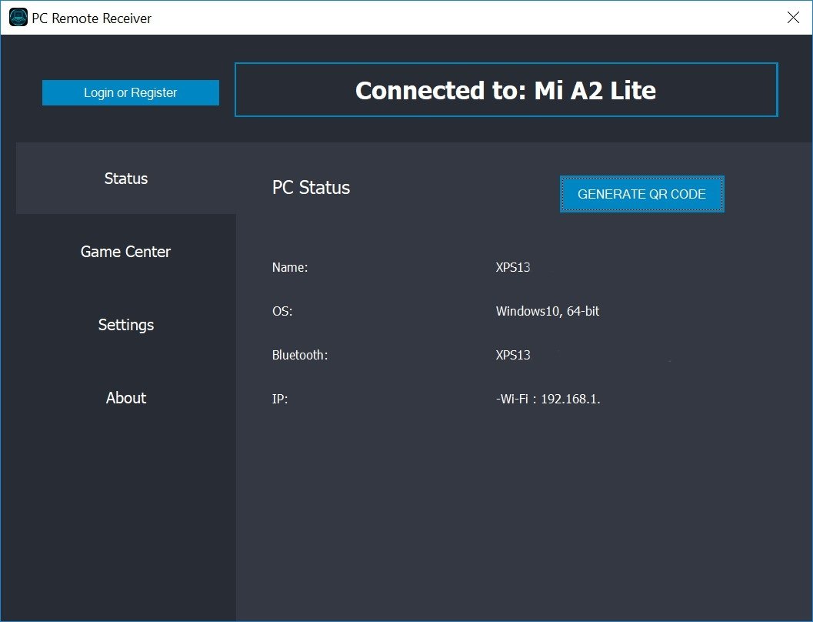813x622 pixels.
Task: Open the Settings tab
Action: (126, 325)
